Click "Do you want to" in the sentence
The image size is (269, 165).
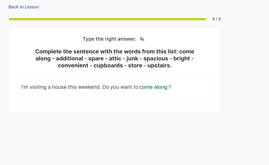pos(120,87)
